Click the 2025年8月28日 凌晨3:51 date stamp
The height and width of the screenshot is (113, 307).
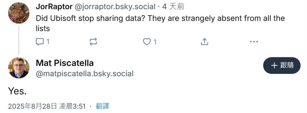tap(47, 106)
